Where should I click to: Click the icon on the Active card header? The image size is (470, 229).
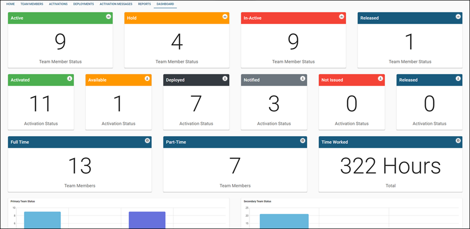coord(108,16)
